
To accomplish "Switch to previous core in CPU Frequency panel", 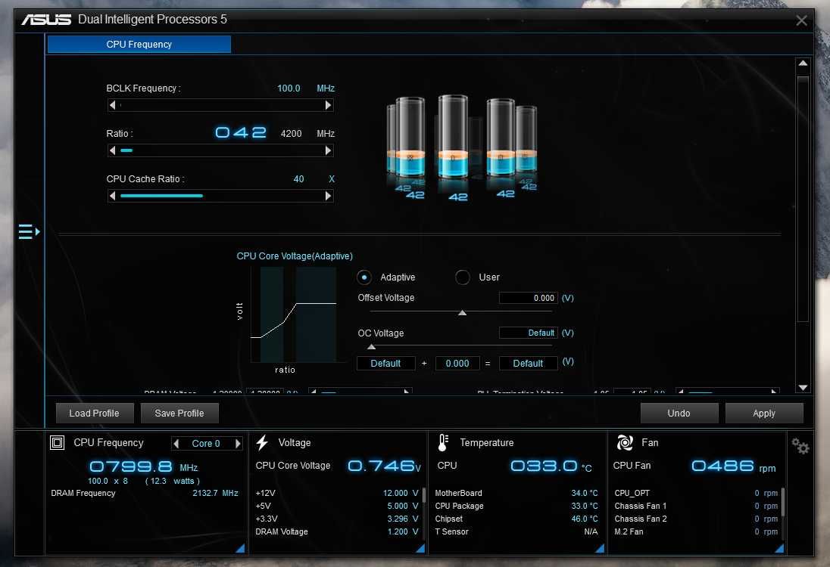I will (176, 443).
